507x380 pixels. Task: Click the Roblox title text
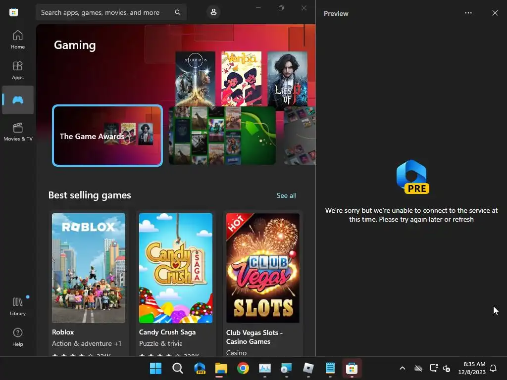(x=63, y=332)
